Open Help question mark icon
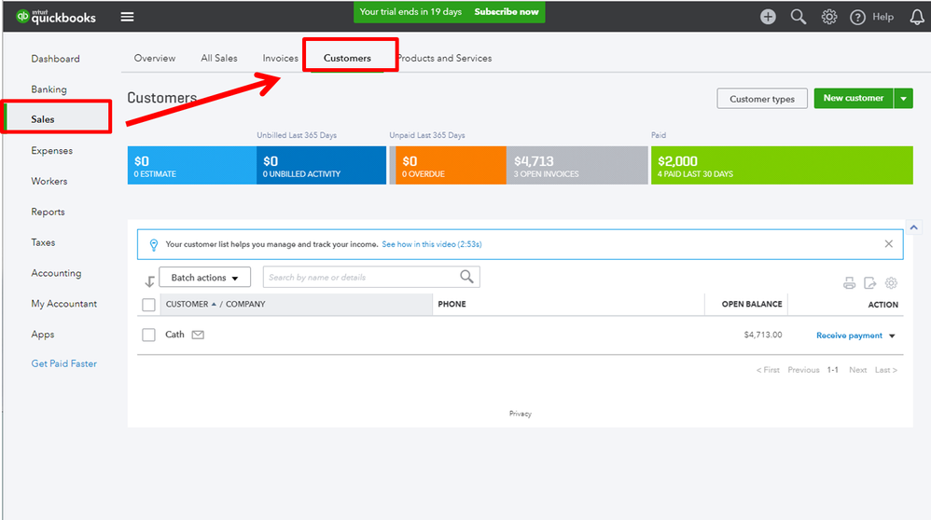931x520 pixels. click(x=857, y=17)
